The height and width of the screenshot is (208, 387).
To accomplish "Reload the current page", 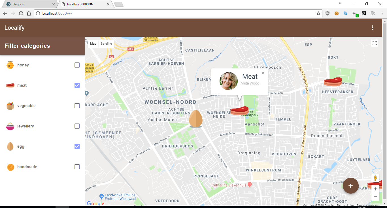I will pyautogui.click(x=21, y=13).
